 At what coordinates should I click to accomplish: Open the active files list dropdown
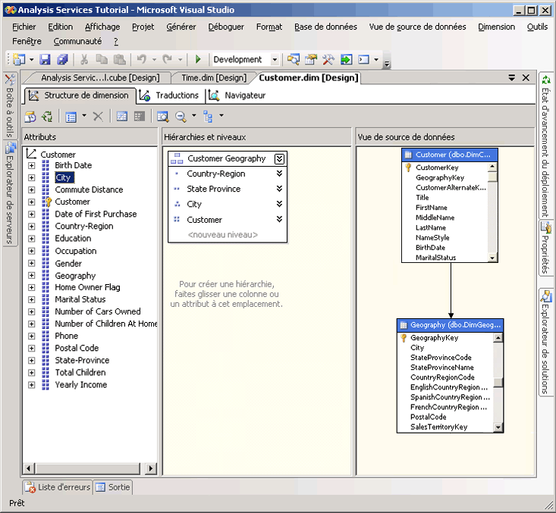pyautogui.click(x=512, y=77)
